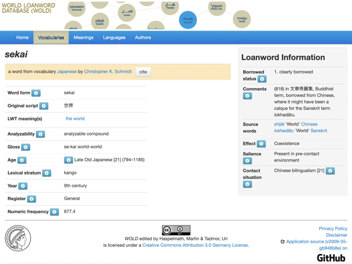Open Creative Commons Attribution 3.0 Germany License
The image size is (352, 264).
pos(195,245)
